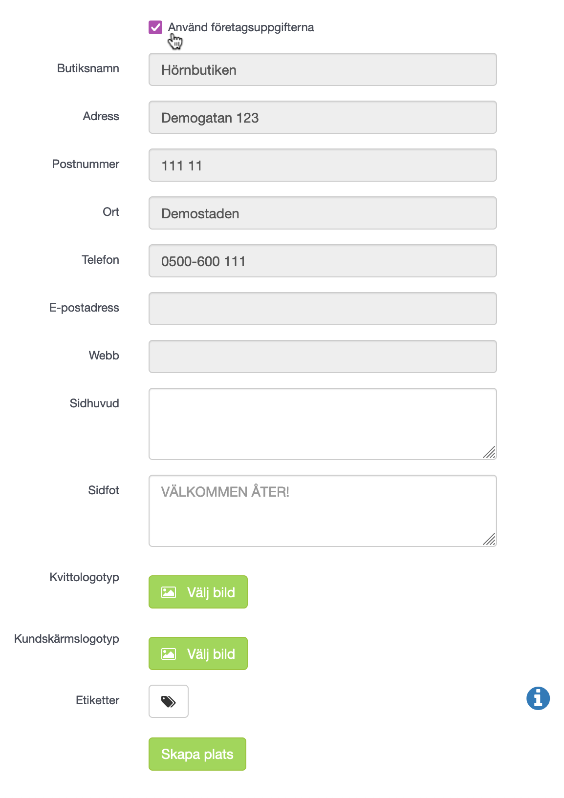The width and height of the screenshot is (564, 798).
Task: Click the Etiketter tags icon button
Action: pos(169,701)
